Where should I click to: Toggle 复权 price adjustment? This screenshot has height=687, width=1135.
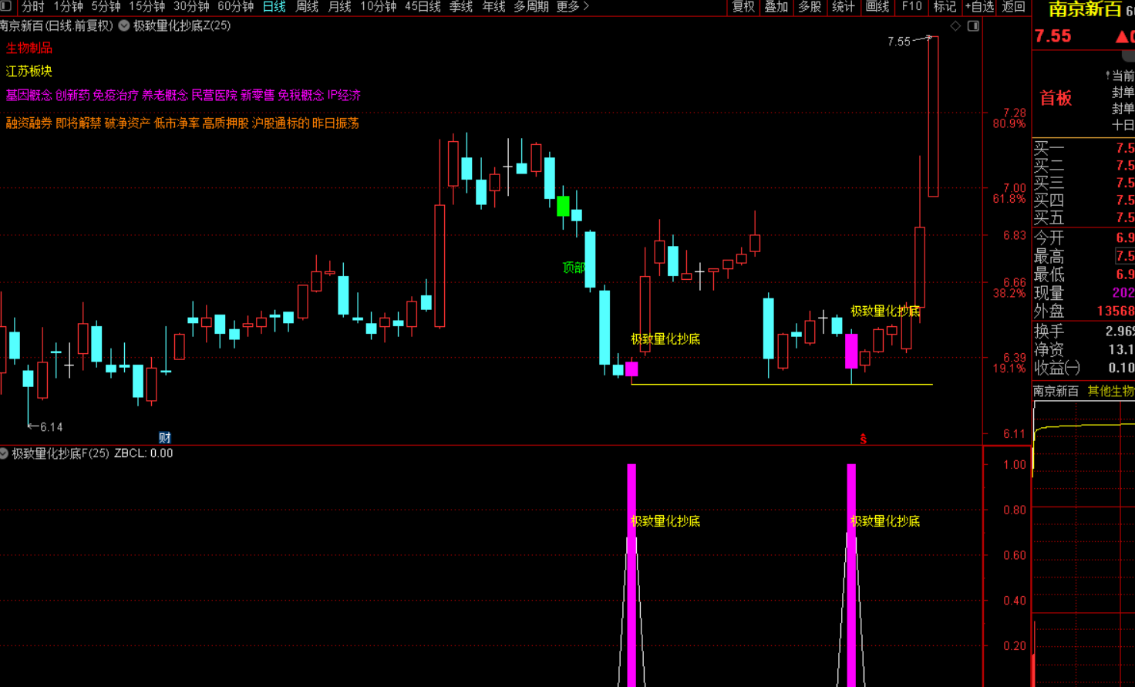click(743, 7)
